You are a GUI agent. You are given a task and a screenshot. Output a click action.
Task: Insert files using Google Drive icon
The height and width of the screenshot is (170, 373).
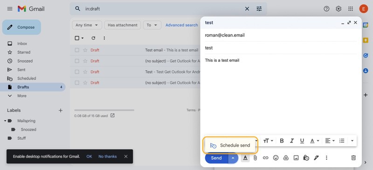(x=286, y=157)
